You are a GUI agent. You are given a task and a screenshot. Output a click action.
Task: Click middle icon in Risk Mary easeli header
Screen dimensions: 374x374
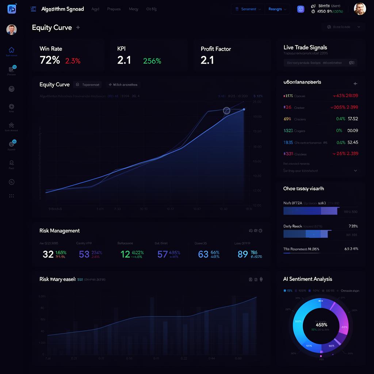(256, 279)
